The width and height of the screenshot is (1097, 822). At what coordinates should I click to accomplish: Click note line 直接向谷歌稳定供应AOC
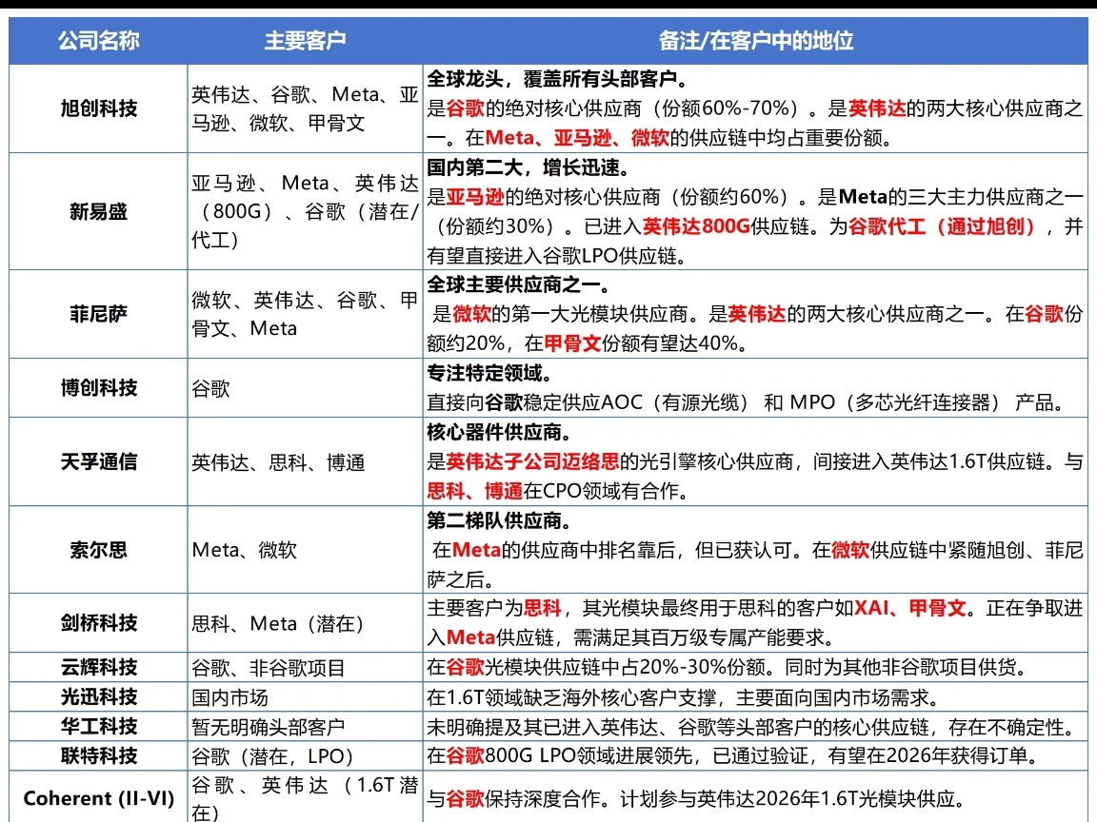(x=747, y=402)
